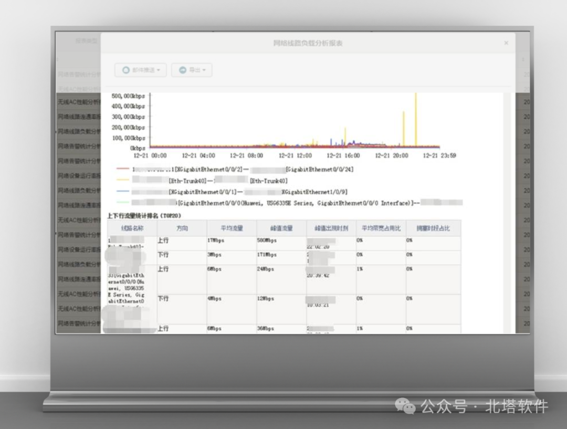The image size is (567, 429).
Task: Click the green USG6335E Series legend entry
Action: 289,203
